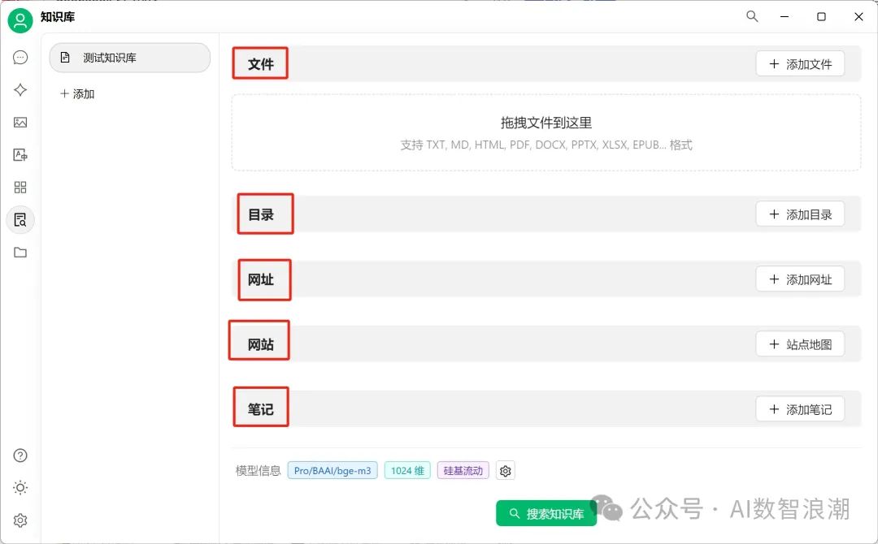The image size is (878, 544).
Task: Click the 模型信息 label
Action: point(259,471)
